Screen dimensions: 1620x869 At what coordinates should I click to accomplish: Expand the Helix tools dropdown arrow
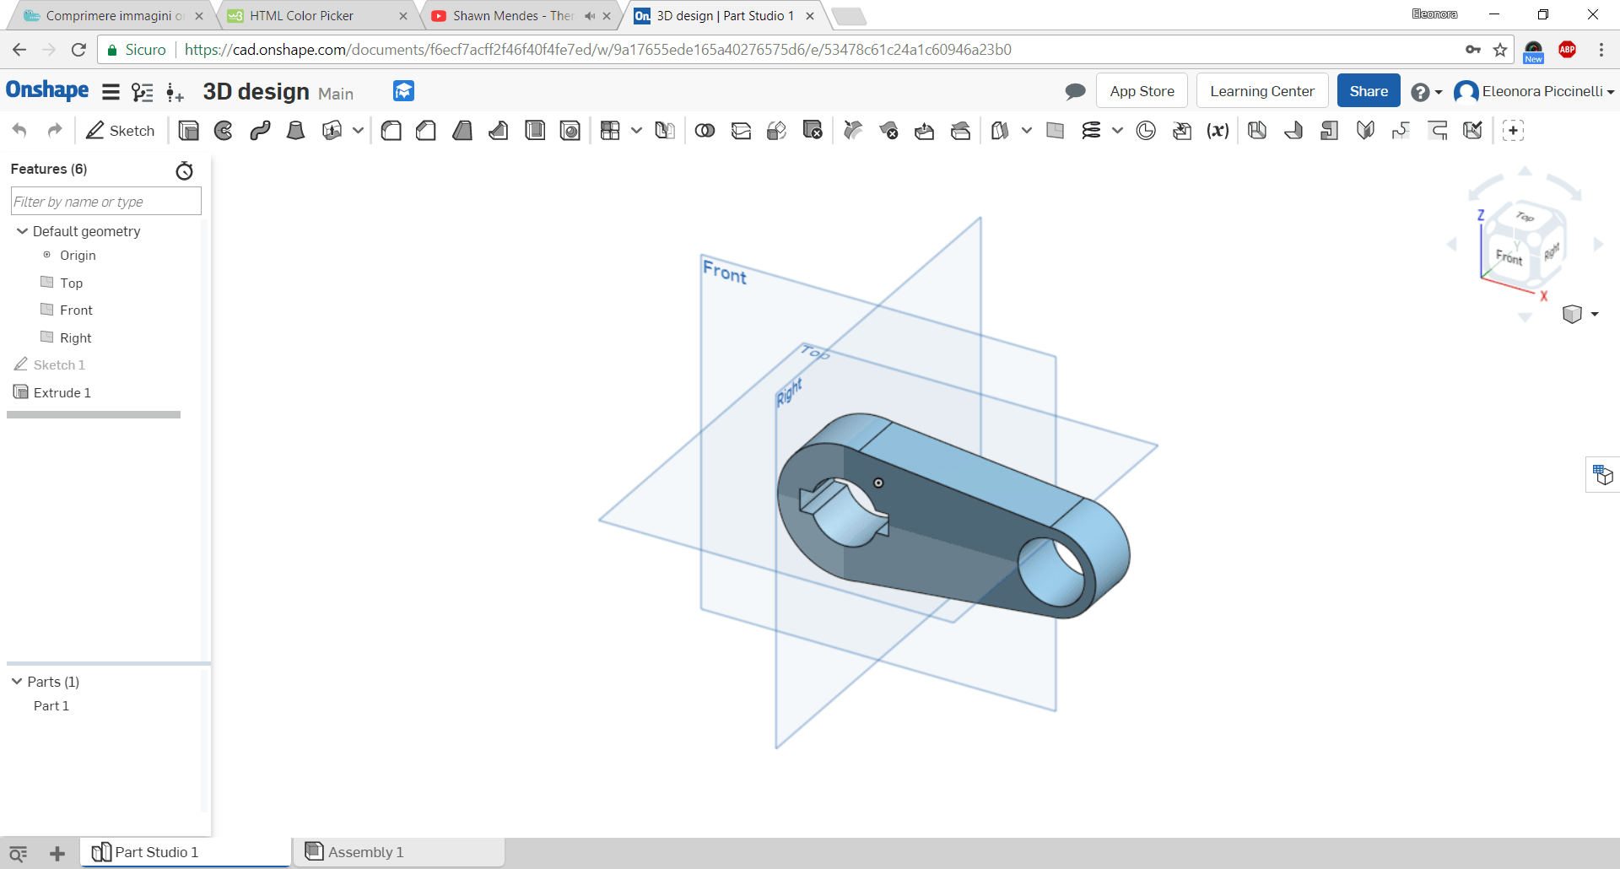(x=1117, y=131)
